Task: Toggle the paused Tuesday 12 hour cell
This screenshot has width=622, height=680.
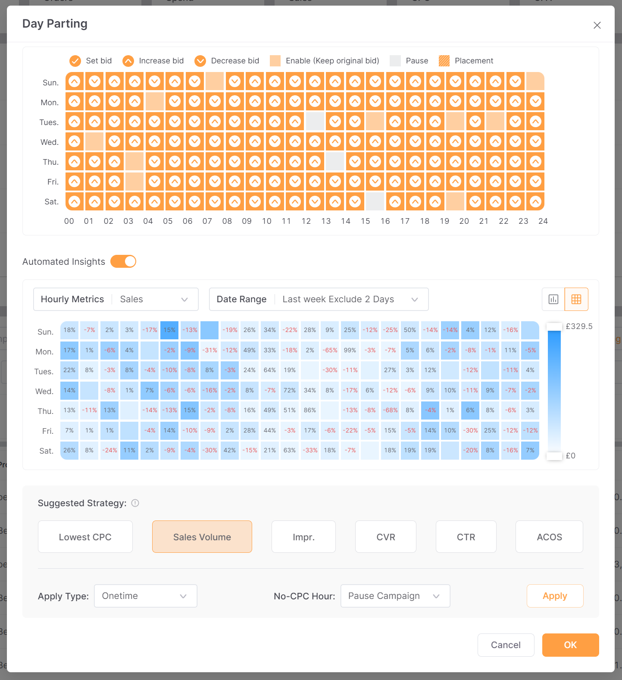Action: pyautogui.click(x=315, y=121)
